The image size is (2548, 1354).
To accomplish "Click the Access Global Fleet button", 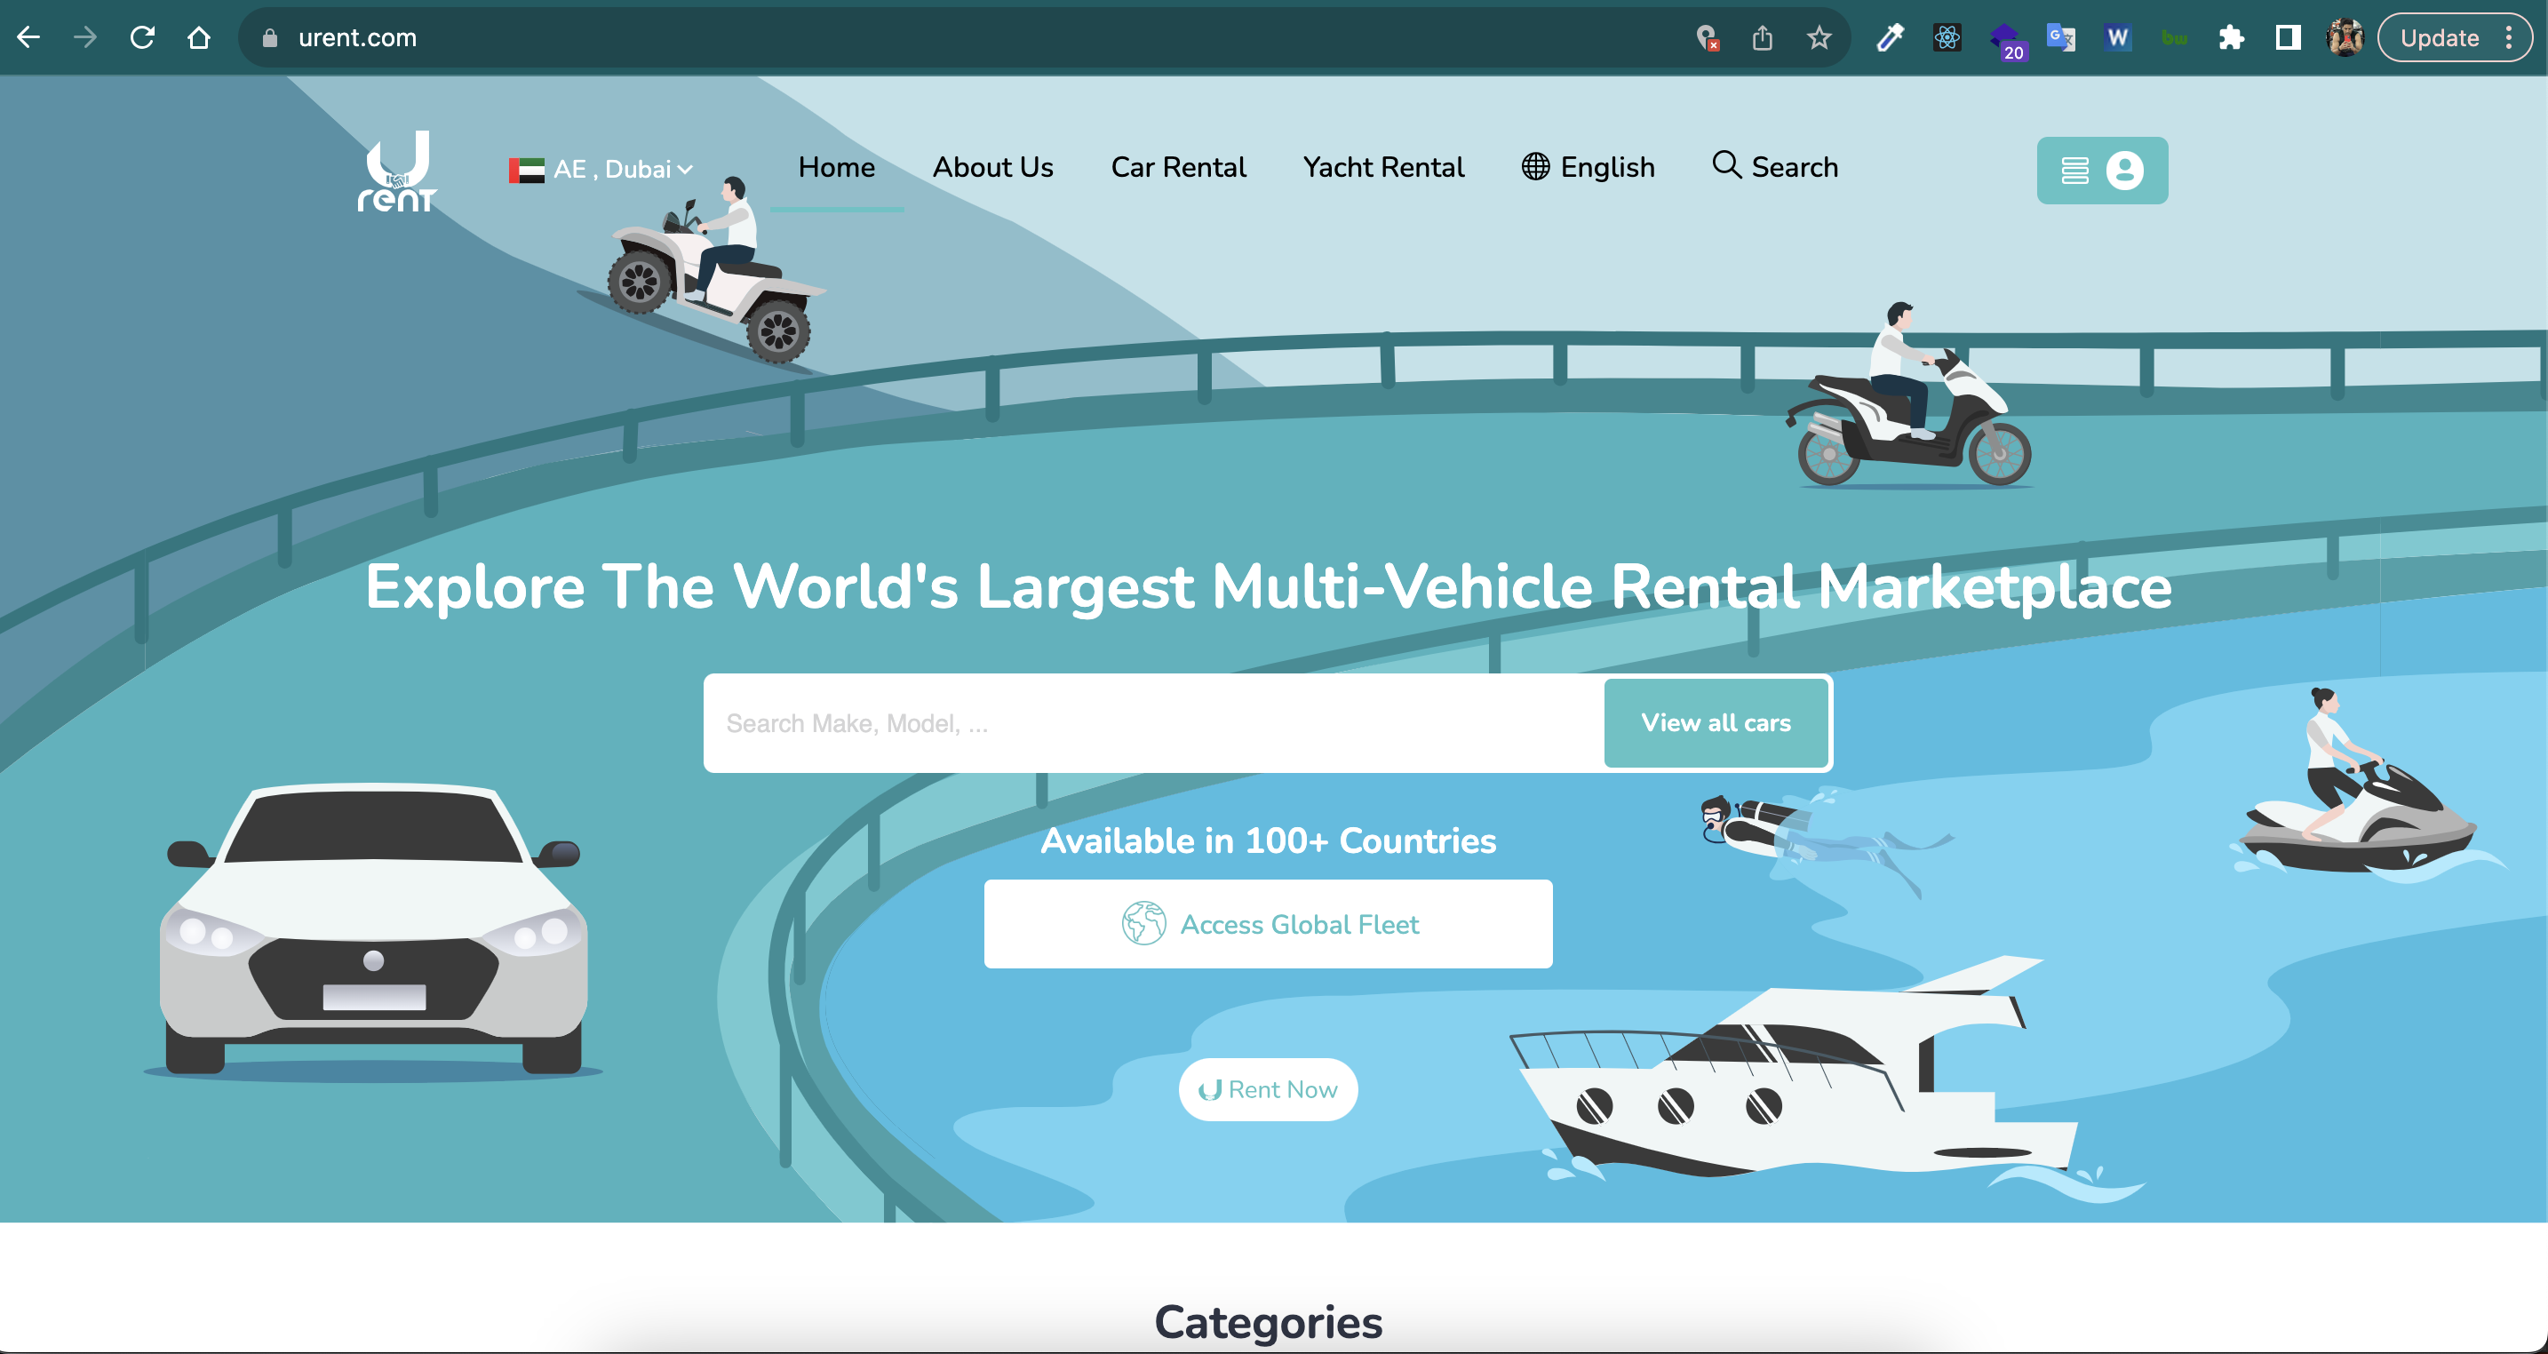I will point(1267,924).
